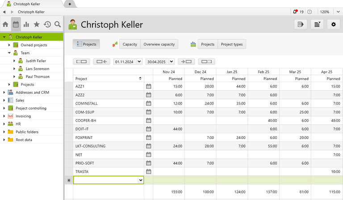This screenshot has height=200, width=343.
Task: Open the start date 01.11.2024 dropdown
Action: pos(139,62)
